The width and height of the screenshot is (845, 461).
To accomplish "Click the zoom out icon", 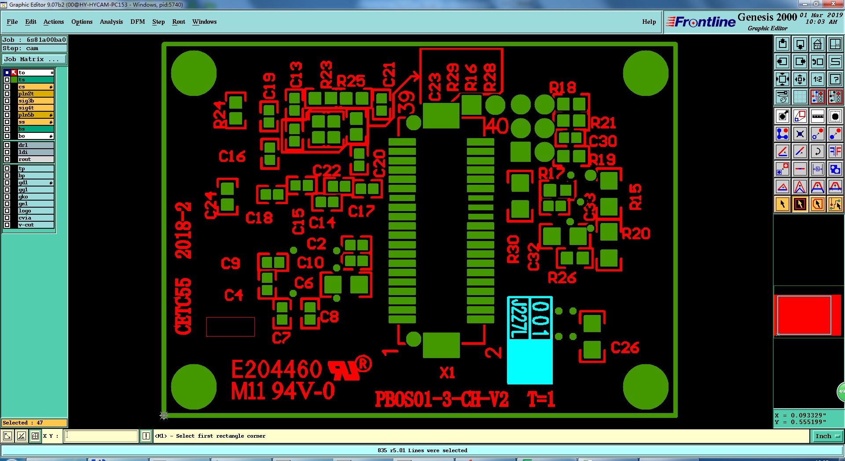I will [x=800, y=79].
